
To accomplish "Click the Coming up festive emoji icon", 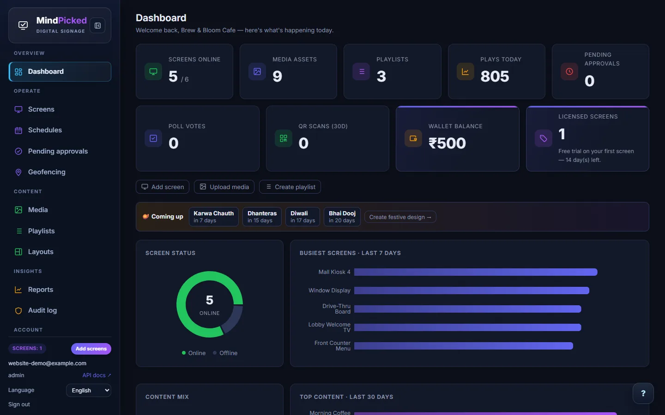I will point(145,216).
